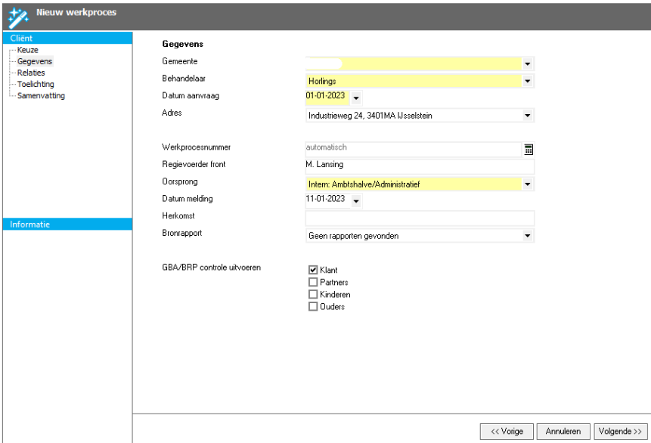
Task: Click the calculator icon beside Werkprocesnummer
Action: click(x=529, y=149)
